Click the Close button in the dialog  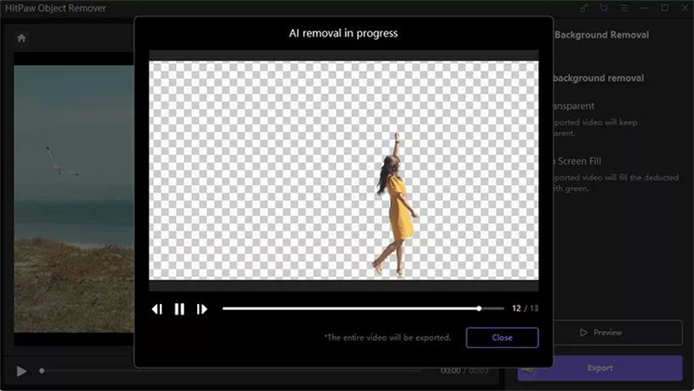(502, 337)
